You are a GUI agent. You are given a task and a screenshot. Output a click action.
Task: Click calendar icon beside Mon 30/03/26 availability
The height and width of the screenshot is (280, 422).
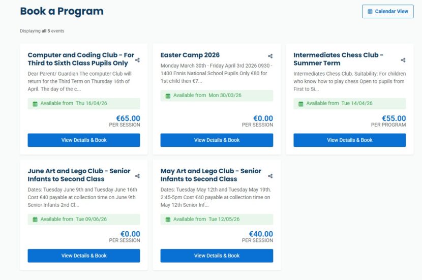pos(168,96)
